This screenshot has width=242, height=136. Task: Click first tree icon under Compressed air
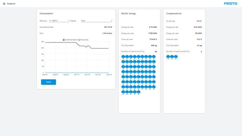coord(168,57)
